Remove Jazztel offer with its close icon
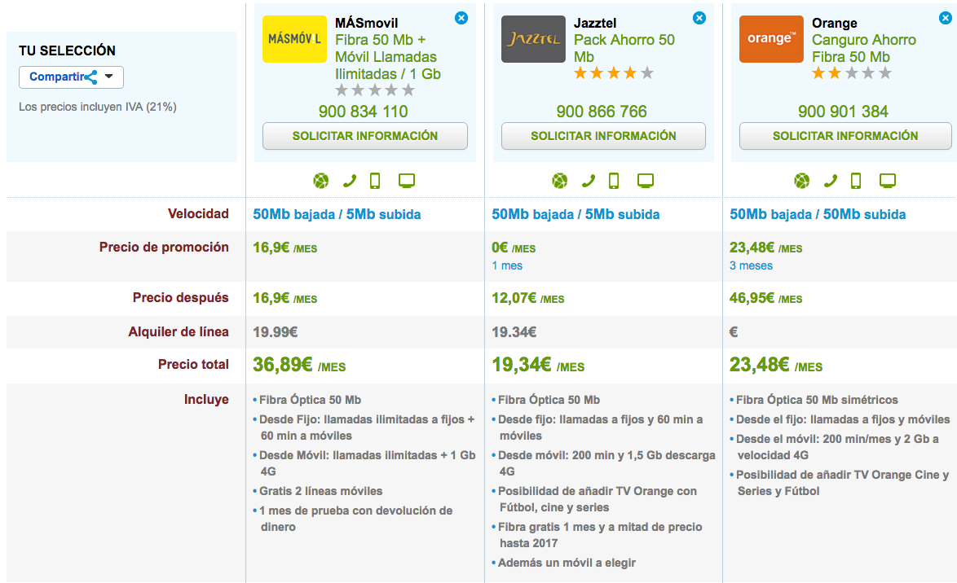The height and width of the screenshot is (583, 957). click(699, 18)
